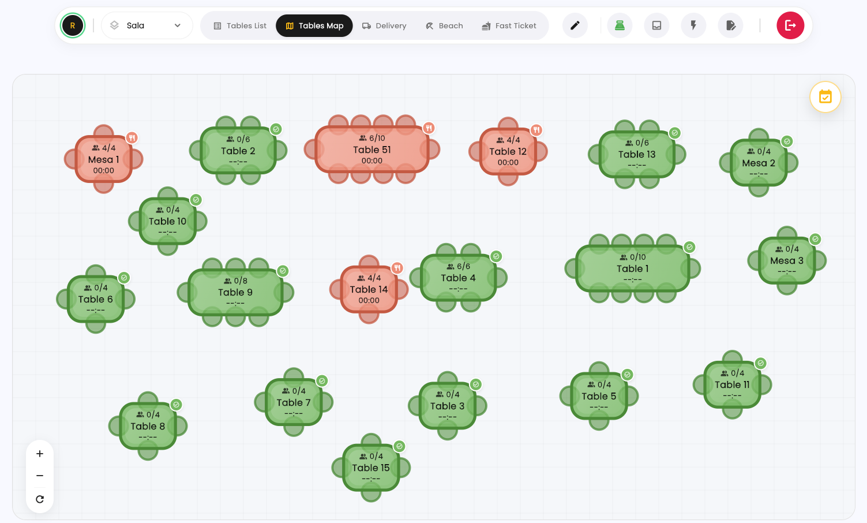The height and width of the screenshot is (523, 867).
Task: Switch to the Tables List tab
Action: pos(240,25)
